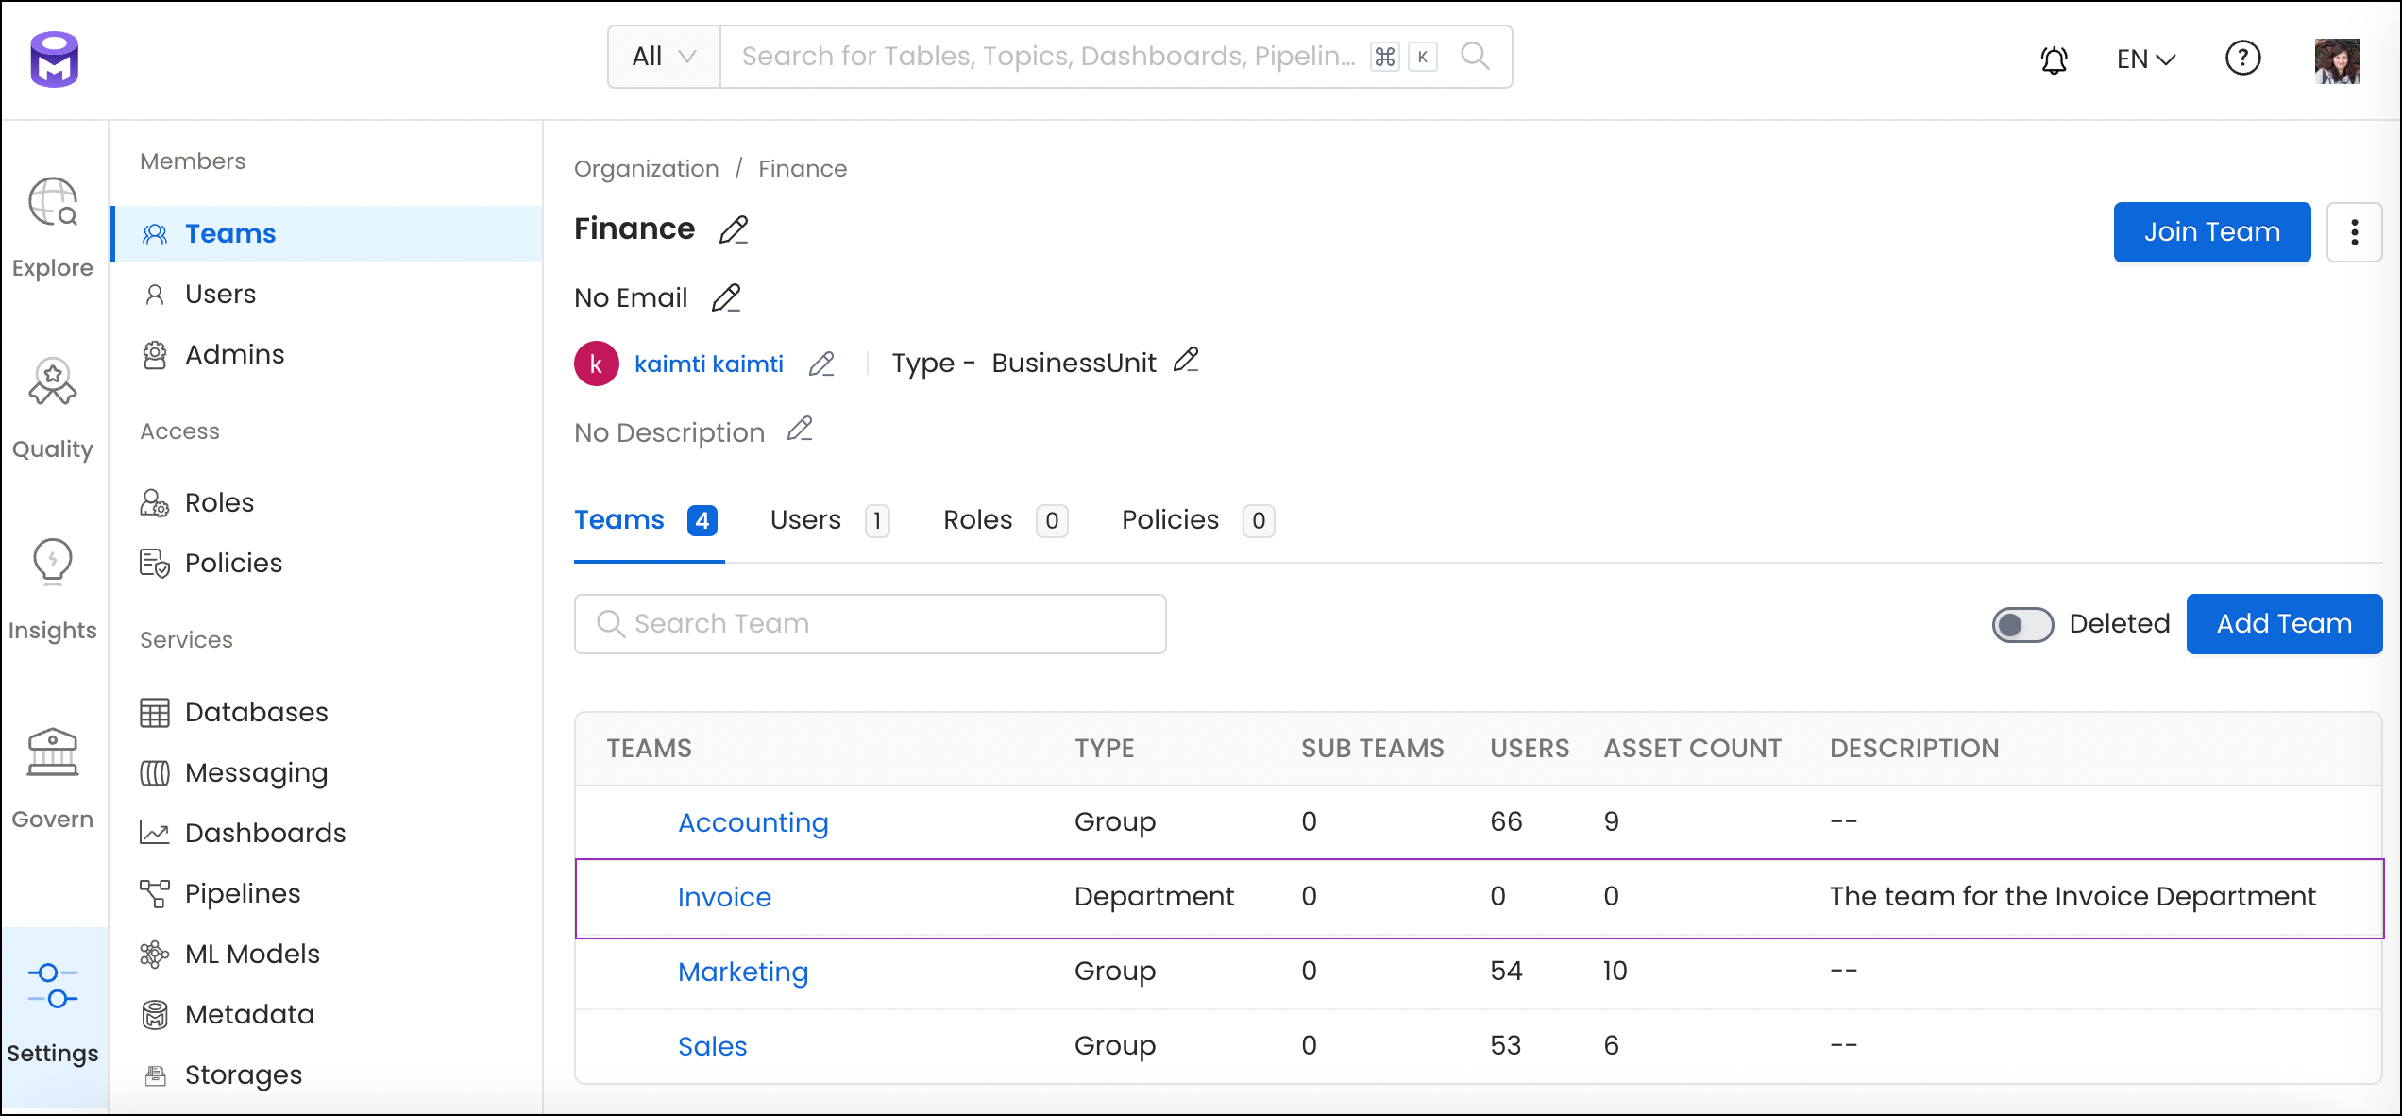2402x1116 pixels.
Task: Click the ASSET COUNT column header
Action: pos(1692,749)
